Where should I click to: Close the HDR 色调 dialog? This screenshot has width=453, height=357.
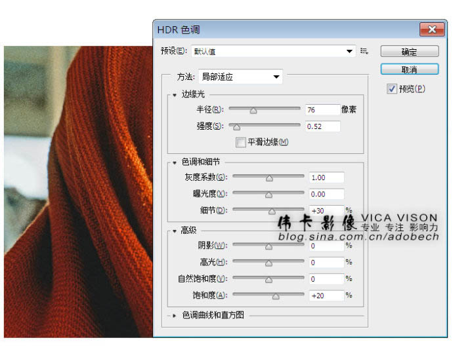coord(431,29)
